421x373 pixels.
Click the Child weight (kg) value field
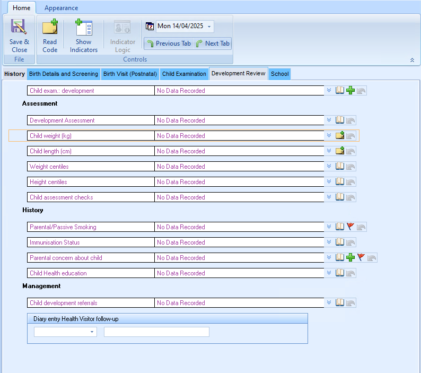pyautogui.click(x=239, y=135)
